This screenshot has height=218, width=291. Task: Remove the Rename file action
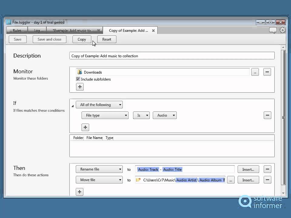coord(267,169)
